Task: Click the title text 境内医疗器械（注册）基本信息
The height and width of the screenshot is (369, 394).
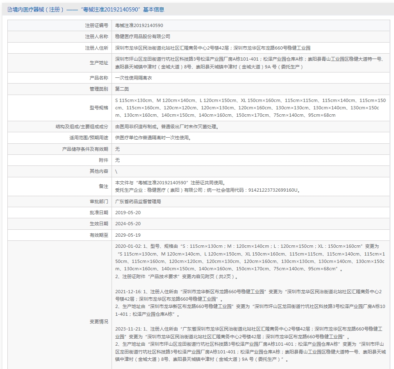Action: point(89,9)
